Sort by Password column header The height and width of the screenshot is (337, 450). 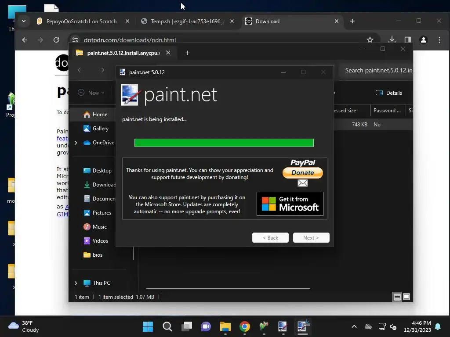coord(387,111)
